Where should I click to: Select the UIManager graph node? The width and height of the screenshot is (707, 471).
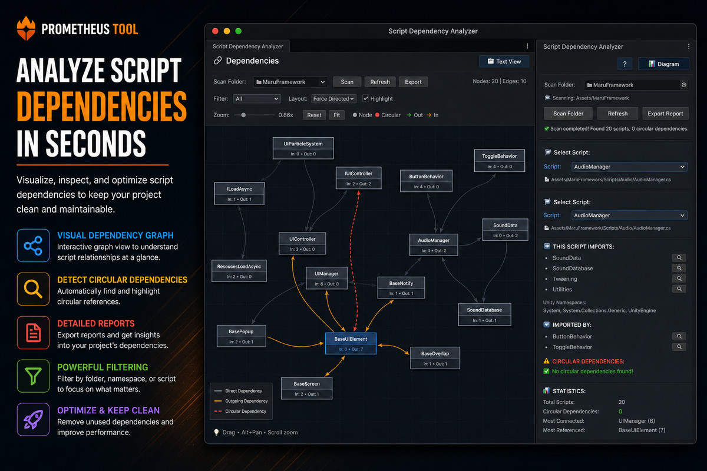point(326,278)
